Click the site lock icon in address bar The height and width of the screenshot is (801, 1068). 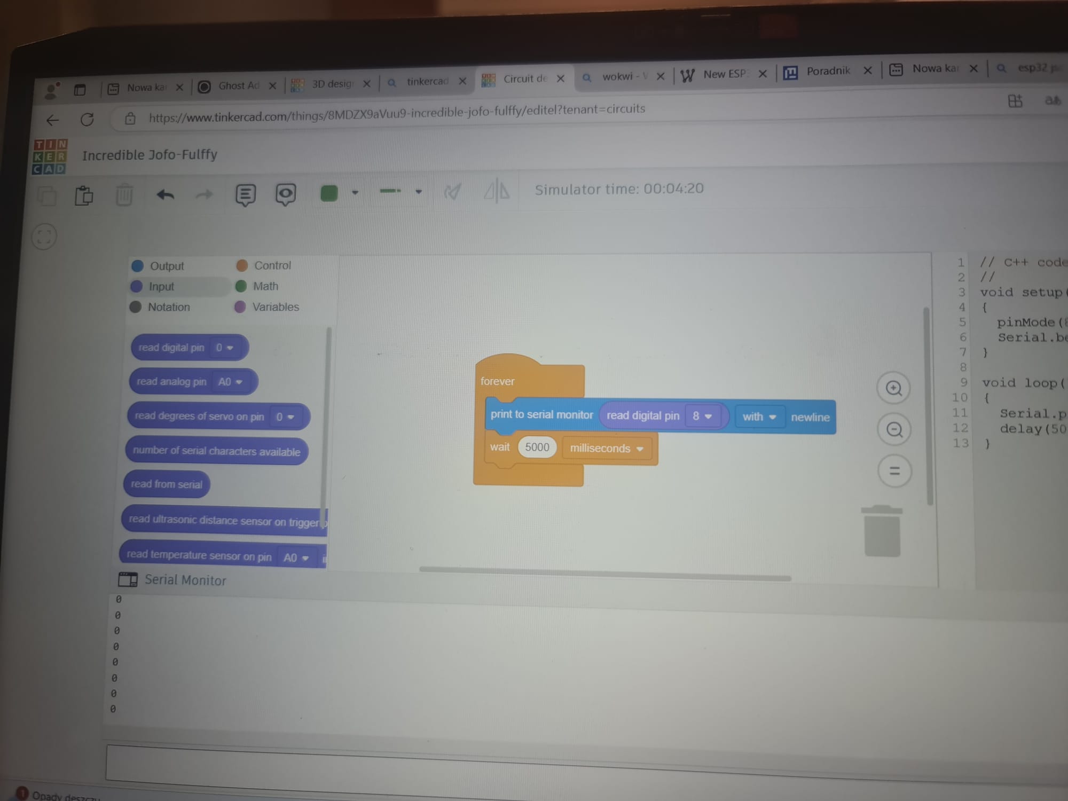130,119
